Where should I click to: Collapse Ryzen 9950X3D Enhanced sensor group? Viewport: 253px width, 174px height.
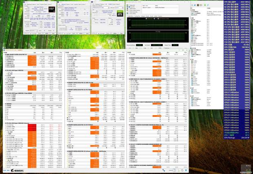(4, 123)
